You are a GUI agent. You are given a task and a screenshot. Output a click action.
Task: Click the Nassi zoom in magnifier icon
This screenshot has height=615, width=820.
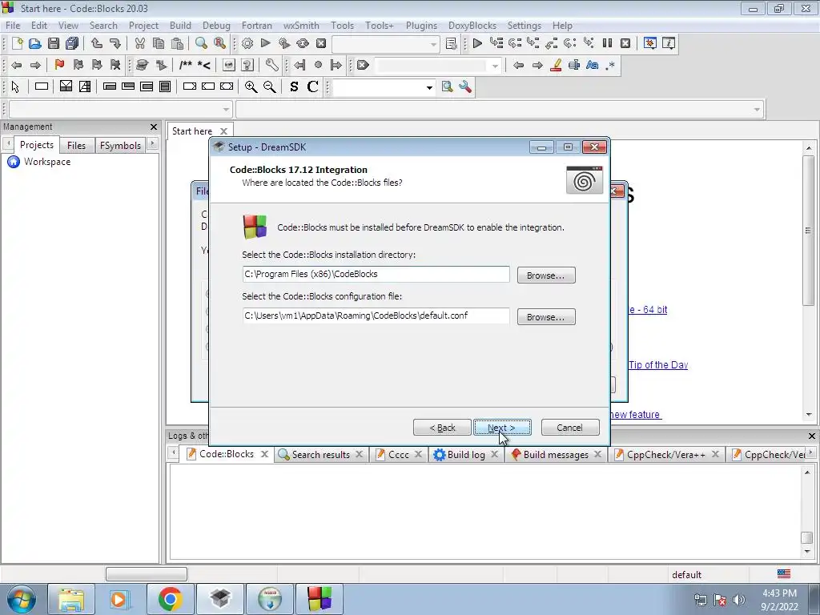point(251,86)
